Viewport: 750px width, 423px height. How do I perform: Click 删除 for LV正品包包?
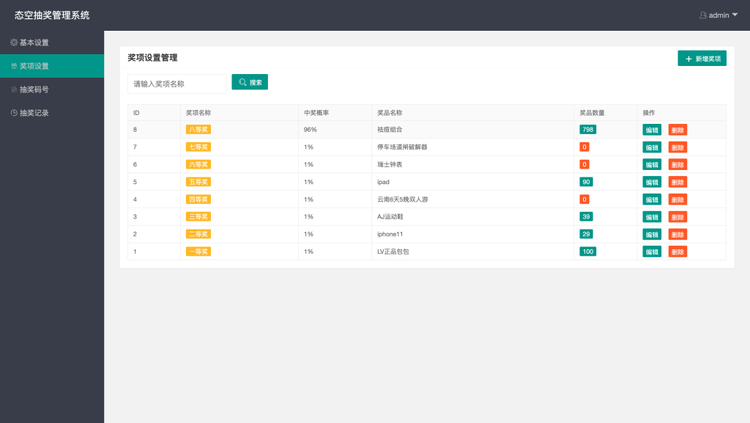pyautogui.click(x=677, y=251)
